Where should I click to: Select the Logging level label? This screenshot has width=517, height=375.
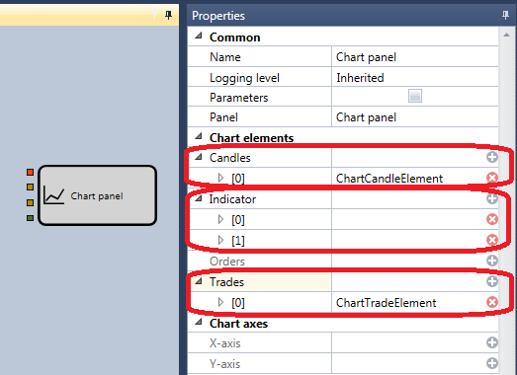(244, 78)
